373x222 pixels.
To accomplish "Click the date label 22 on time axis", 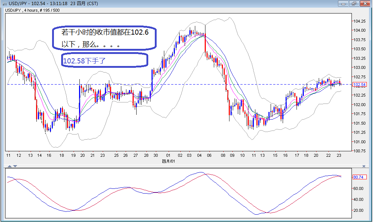I will tap(328, 155).
